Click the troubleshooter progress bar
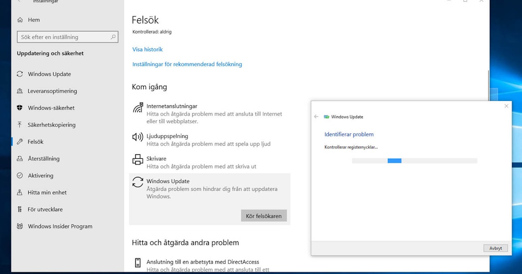522x274 pixels. [x=413, y=160]
